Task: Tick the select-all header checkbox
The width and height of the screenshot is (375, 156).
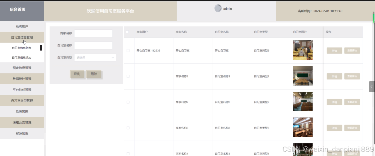Action: (127, 32)
